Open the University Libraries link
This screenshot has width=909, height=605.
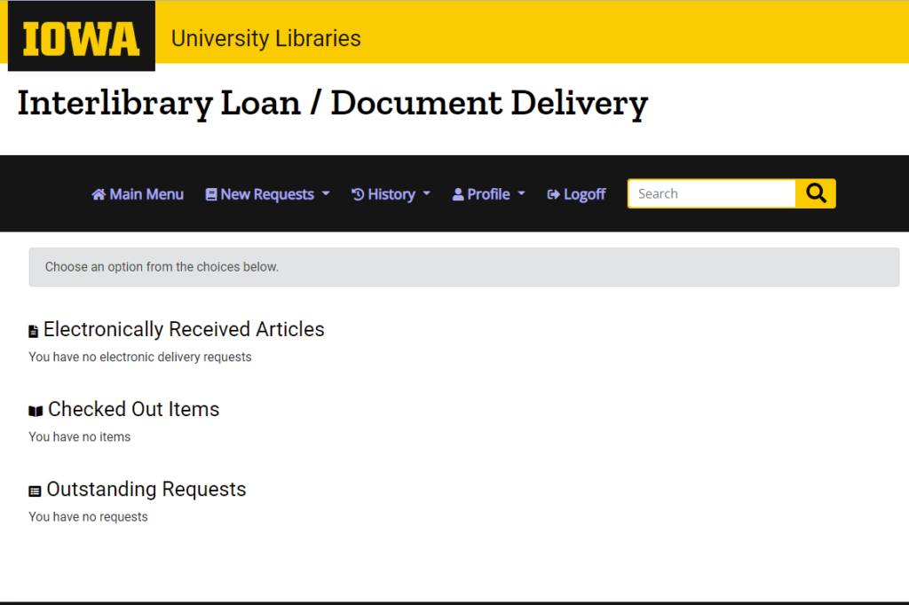tap(265, 38)
